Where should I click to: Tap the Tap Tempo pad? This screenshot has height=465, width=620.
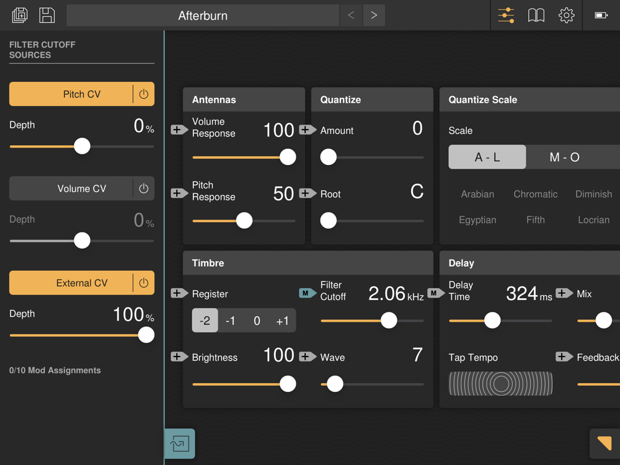(500, 384)
